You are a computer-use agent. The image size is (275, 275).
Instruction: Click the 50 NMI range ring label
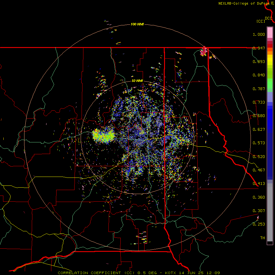click(x=137, y=81)
